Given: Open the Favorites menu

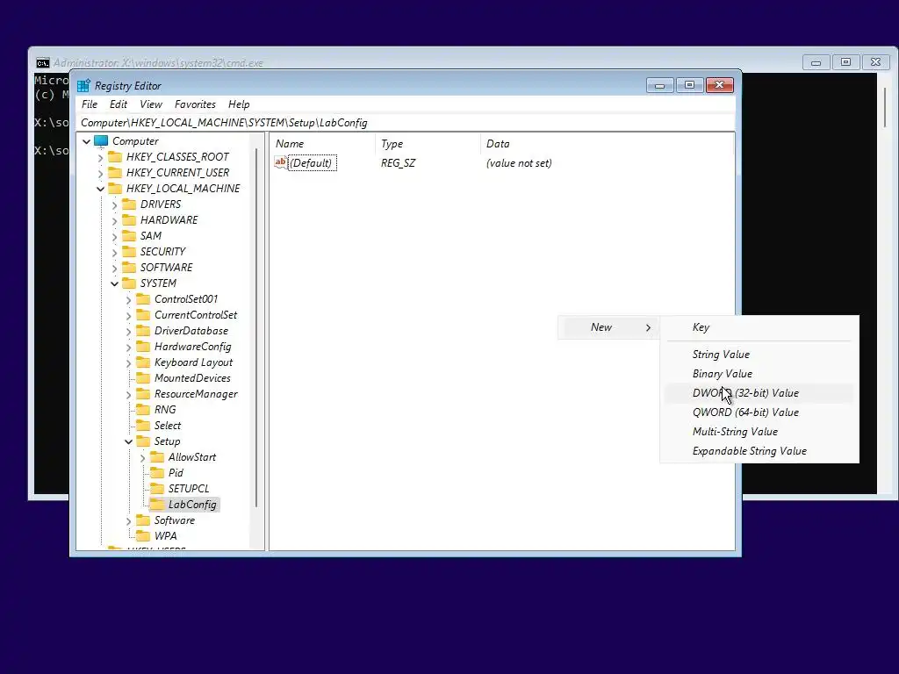Looking at the screenshot, I should pos(195,104).
